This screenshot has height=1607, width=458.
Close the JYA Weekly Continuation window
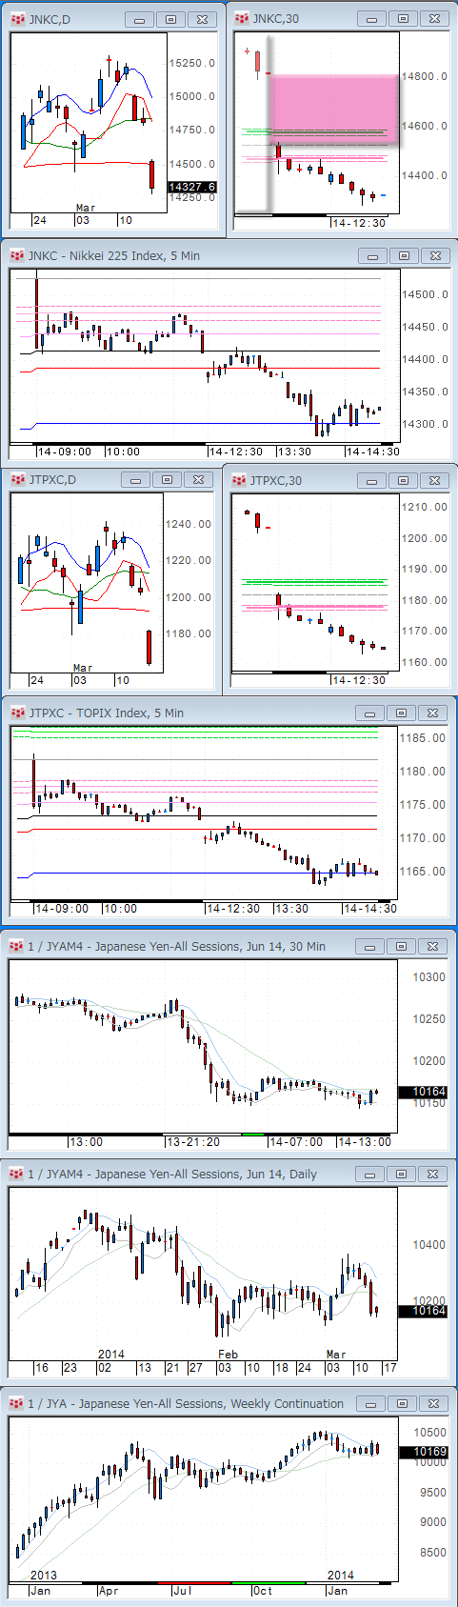click(432, 1403)
